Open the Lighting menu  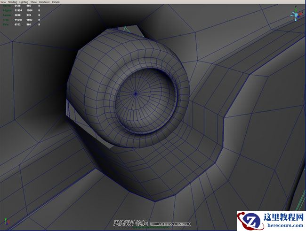(x=24, y=2)
